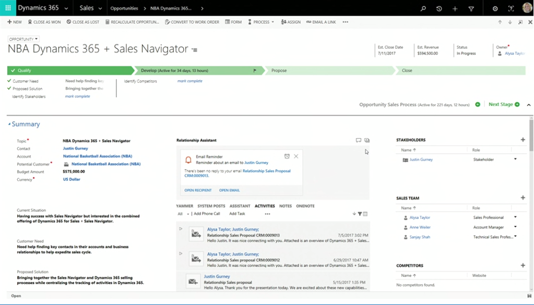Mark complete Identify Competitors step
The image size is (534, 305).
click(189, 81)
